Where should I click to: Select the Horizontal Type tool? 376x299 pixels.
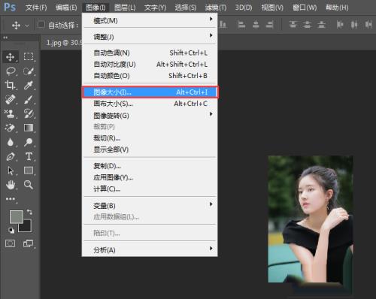point(29,156)
